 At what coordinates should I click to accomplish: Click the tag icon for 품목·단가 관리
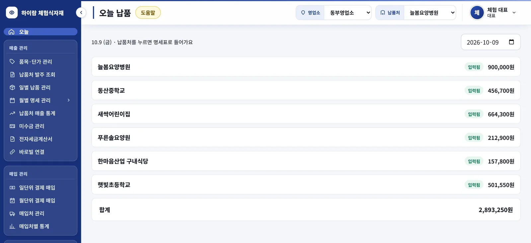(x=12, y=62)
